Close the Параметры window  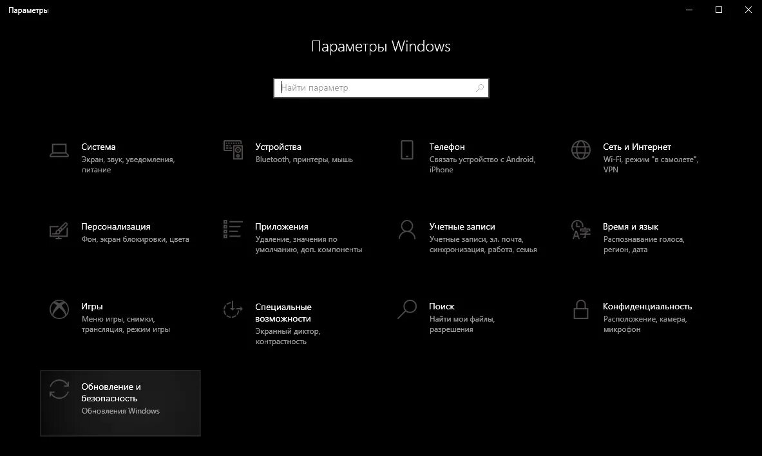tap(748, 10)
